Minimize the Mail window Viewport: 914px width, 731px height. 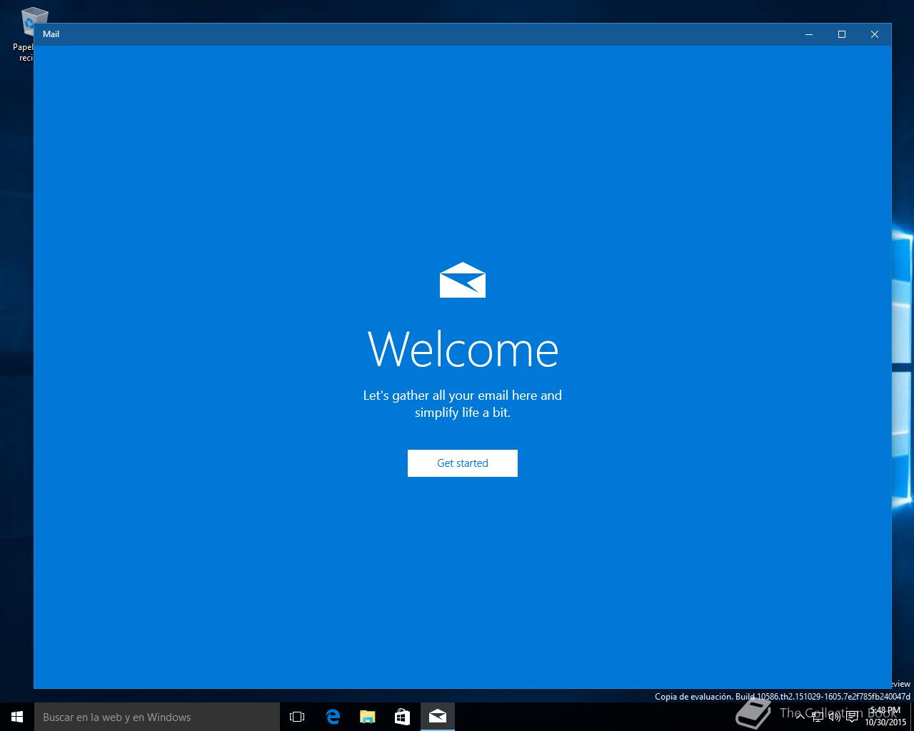pyautogui.click(x=809, y=34)
